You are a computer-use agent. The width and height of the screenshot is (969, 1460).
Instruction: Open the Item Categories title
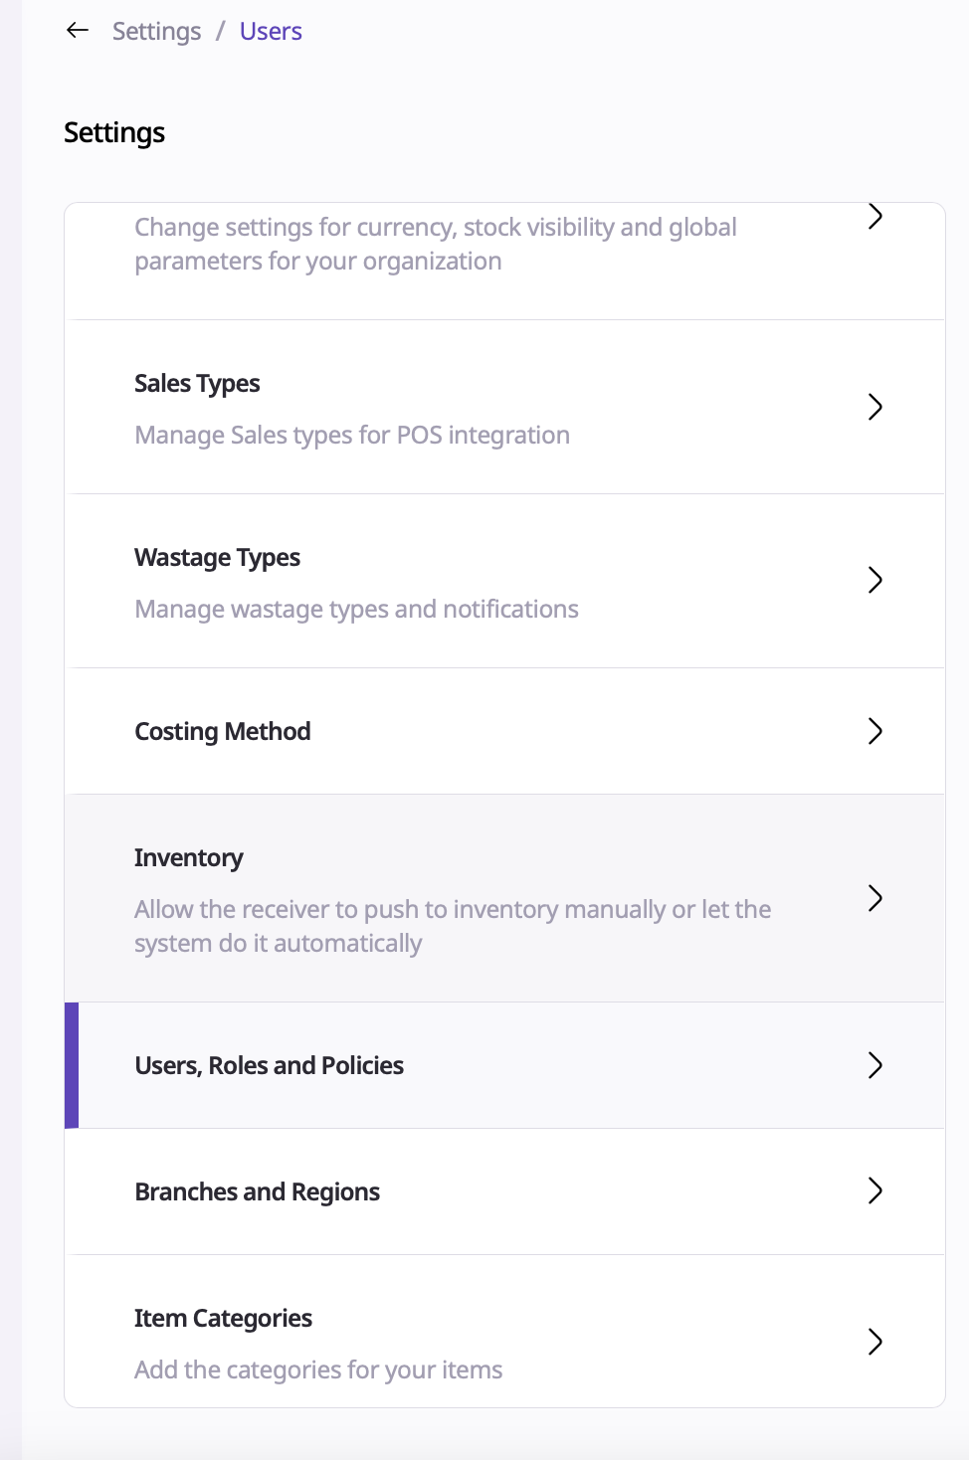[223, 1319]
